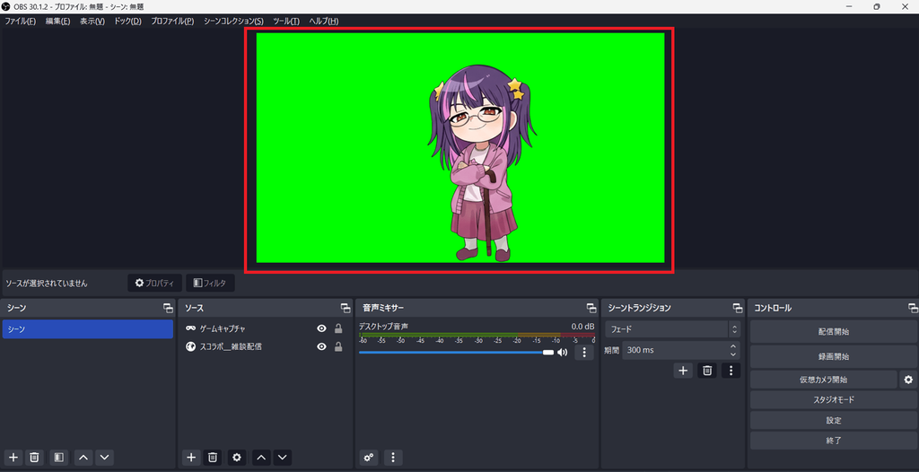This screenshot has height=472, width=919.
Task: Click globe icon of スコラボ__雑談配信 source
Action: 190,346
